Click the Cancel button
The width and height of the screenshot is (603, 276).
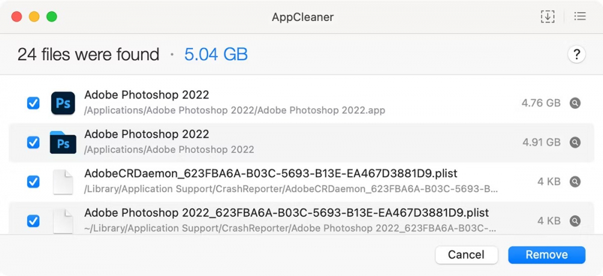pyautogui.click(x=466, y=255)
